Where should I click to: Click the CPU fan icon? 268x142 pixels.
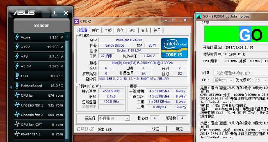pos(17,95)
